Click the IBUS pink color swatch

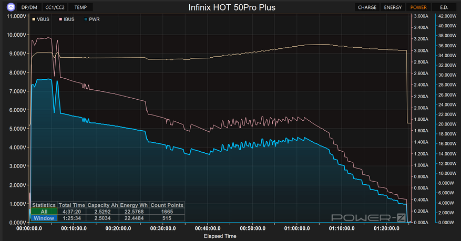pyautogui.click(x=60, y=19)
